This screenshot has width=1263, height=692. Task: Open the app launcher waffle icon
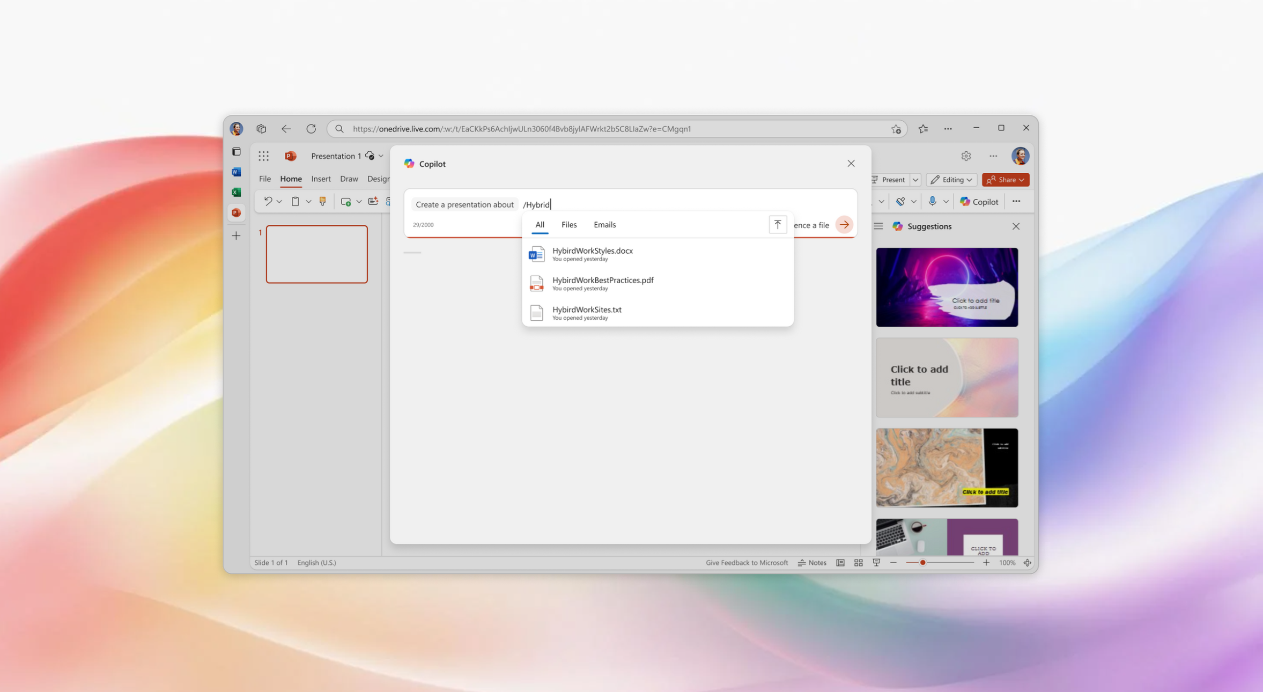click(263, 156)
